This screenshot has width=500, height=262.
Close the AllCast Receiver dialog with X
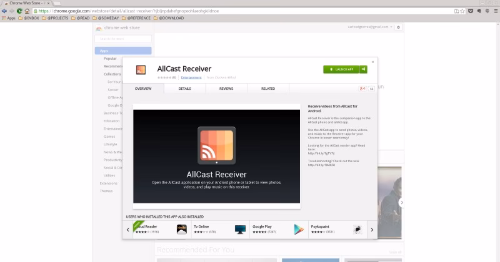372,62
